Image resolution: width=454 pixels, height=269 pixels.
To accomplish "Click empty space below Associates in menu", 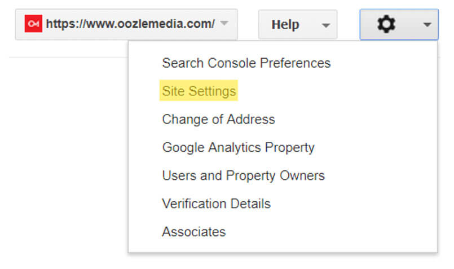I will point(283,245).
